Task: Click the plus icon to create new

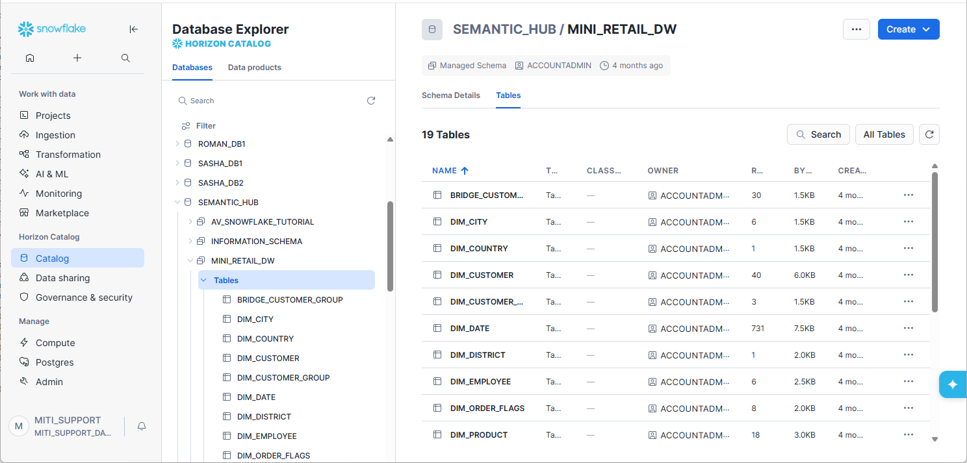Action: tap(77, 58)
